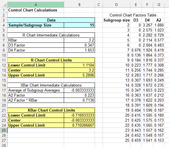Click the 'D4' heading in the factors table
Screen dimensions: 169x147
tap(147, 20)
